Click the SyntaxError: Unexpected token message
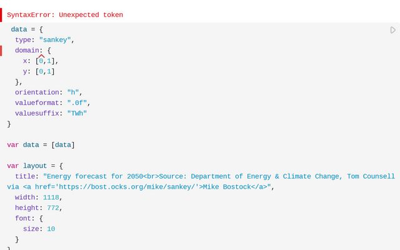This screenshot has height=250, width=400. (65, 15)
